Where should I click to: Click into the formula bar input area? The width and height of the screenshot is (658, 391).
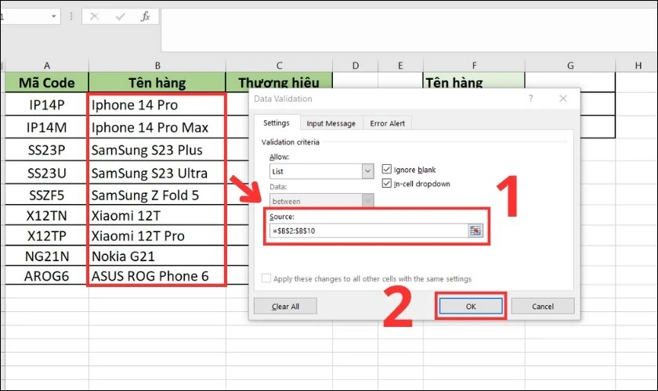[x=409, y=30]
